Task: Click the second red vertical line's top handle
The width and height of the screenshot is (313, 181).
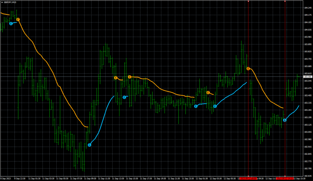Action: [x=285, y=1]
